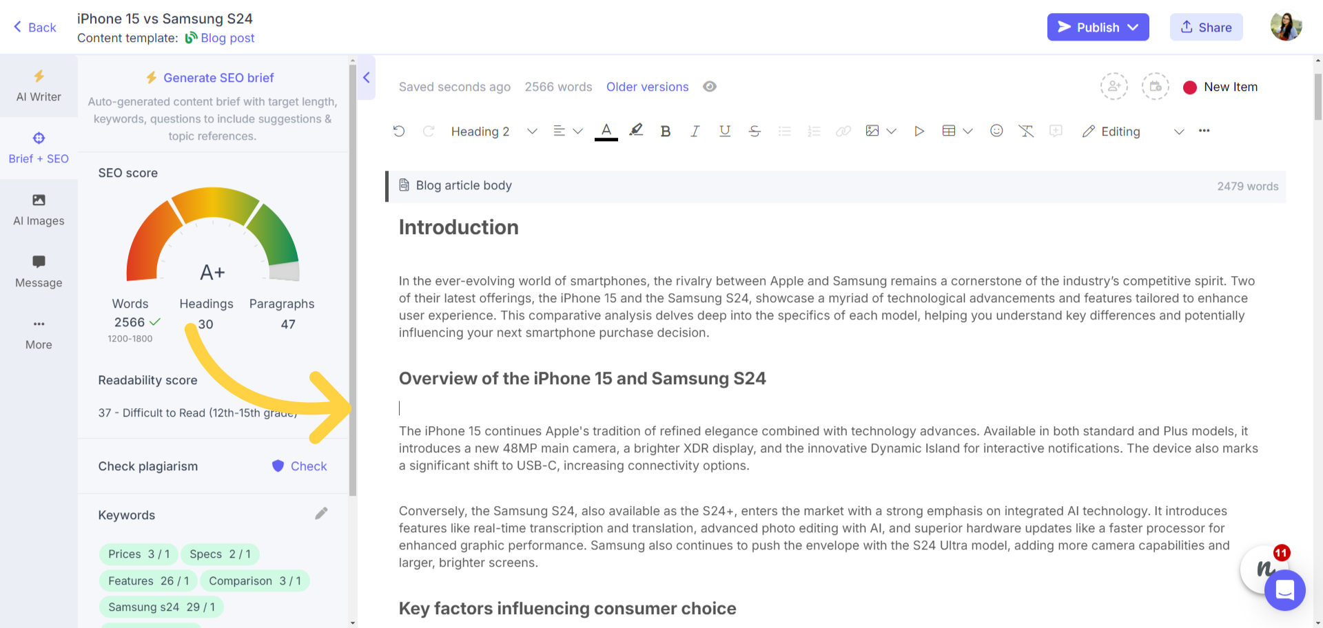The height and width of the screenshot is (628, 1323).
Task: Toggle the preview eye icon
Action: [x=710, y=86]
